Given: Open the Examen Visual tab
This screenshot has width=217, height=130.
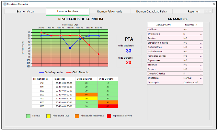Looking at the screenshot, I should [x=25, y=12].
